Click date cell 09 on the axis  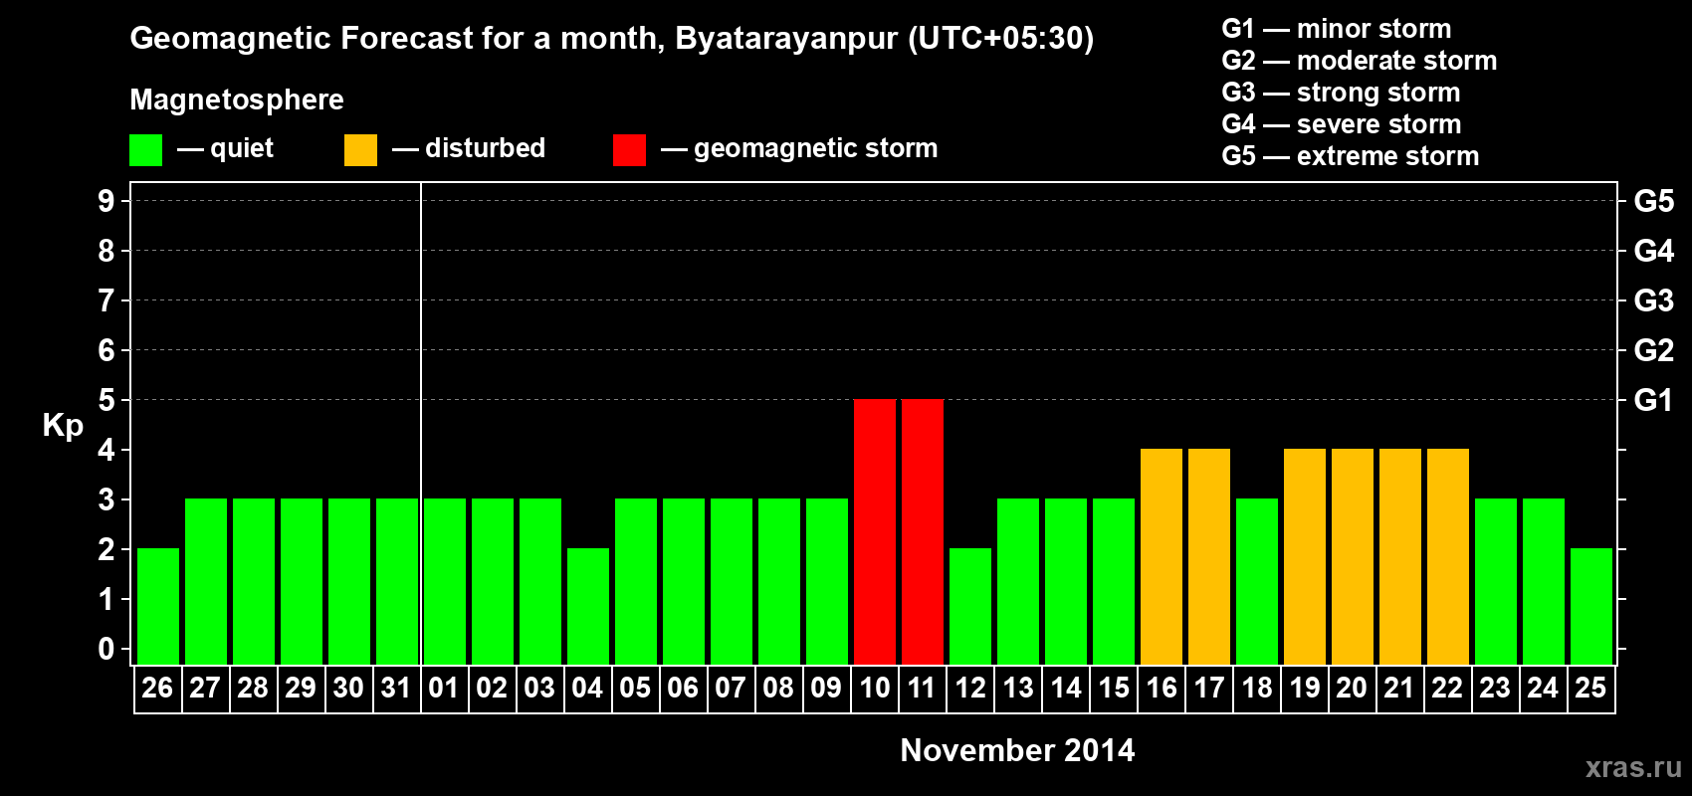point(826,689)
